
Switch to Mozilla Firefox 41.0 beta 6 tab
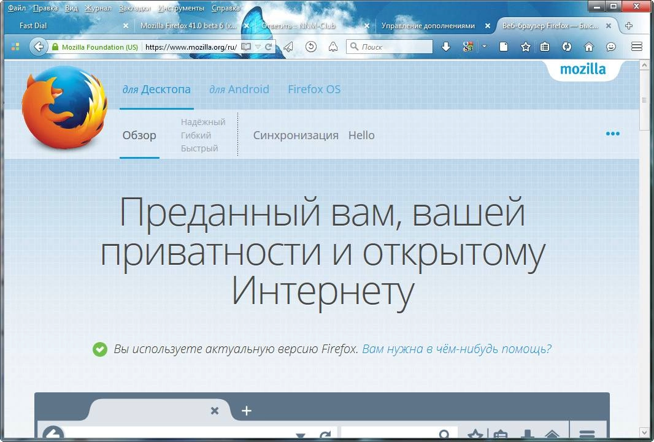(188, 26)
